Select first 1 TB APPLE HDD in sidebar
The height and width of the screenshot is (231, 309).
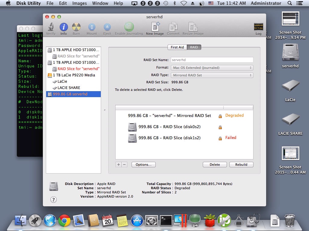[73, 50]
